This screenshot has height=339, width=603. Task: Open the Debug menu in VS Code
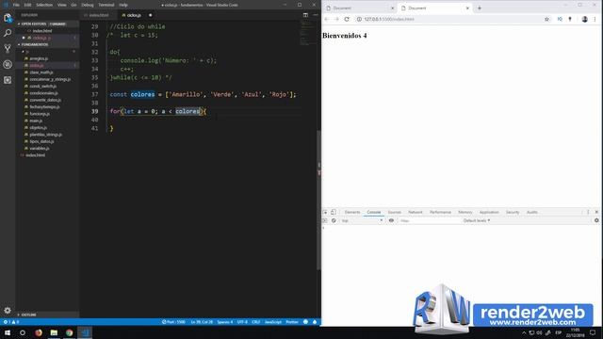pyautogui.click(x=88, y=5)
